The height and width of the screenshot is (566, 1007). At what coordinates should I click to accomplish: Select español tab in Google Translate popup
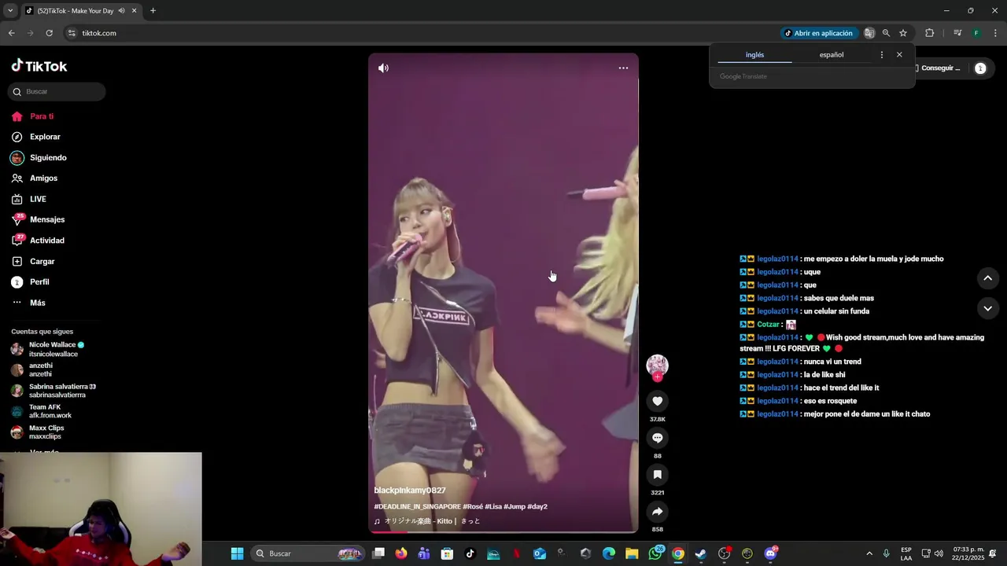tap(832, 55)
